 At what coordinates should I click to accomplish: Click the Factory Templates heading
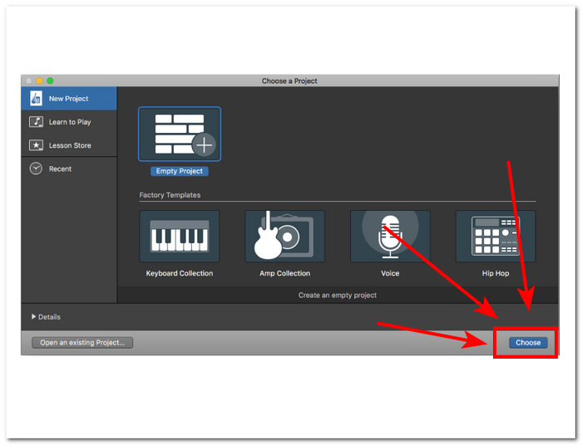pos(170,195)
